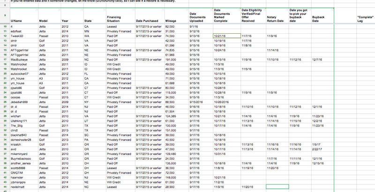Click buyback date 12/7/16 for MacBuckeye

(322, 59)
